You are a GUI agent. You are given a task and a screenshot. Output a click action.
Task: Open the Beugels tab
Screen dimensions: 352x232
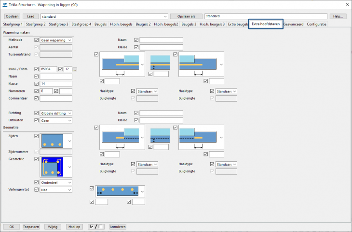pos(101,24)
